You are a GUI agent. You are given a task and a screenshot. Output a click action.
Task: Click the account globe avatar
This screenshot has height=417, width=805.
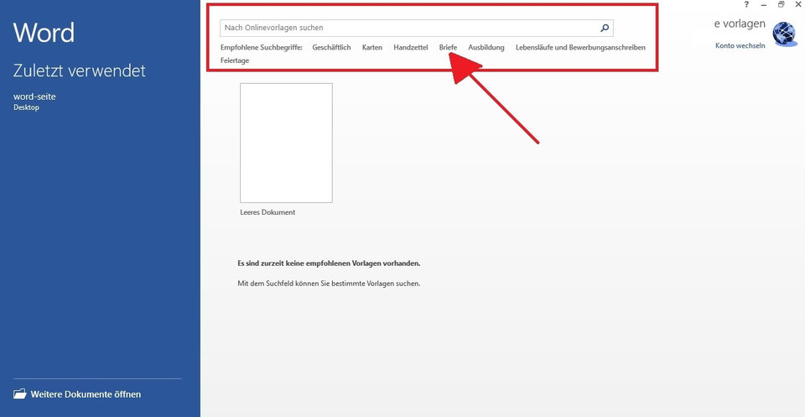point(784,34)
